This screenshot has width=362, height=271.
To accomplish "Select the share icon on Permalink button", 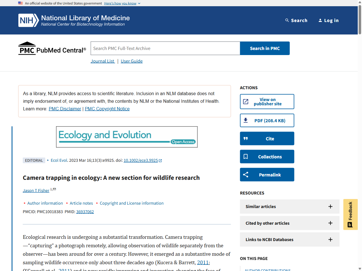I will click(x=245, y=174).
